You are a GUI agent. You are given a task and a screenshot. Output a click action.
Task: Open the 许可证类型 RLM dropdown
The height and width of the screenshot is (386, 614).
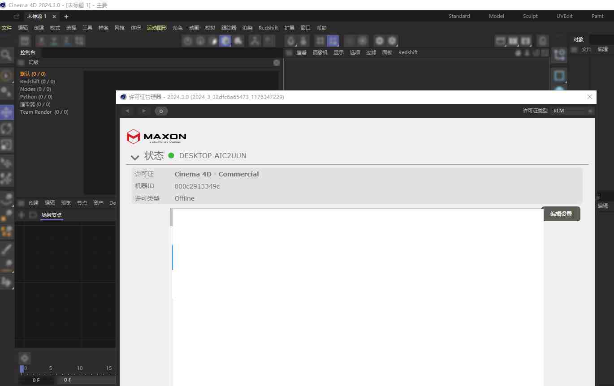point(571,111)
